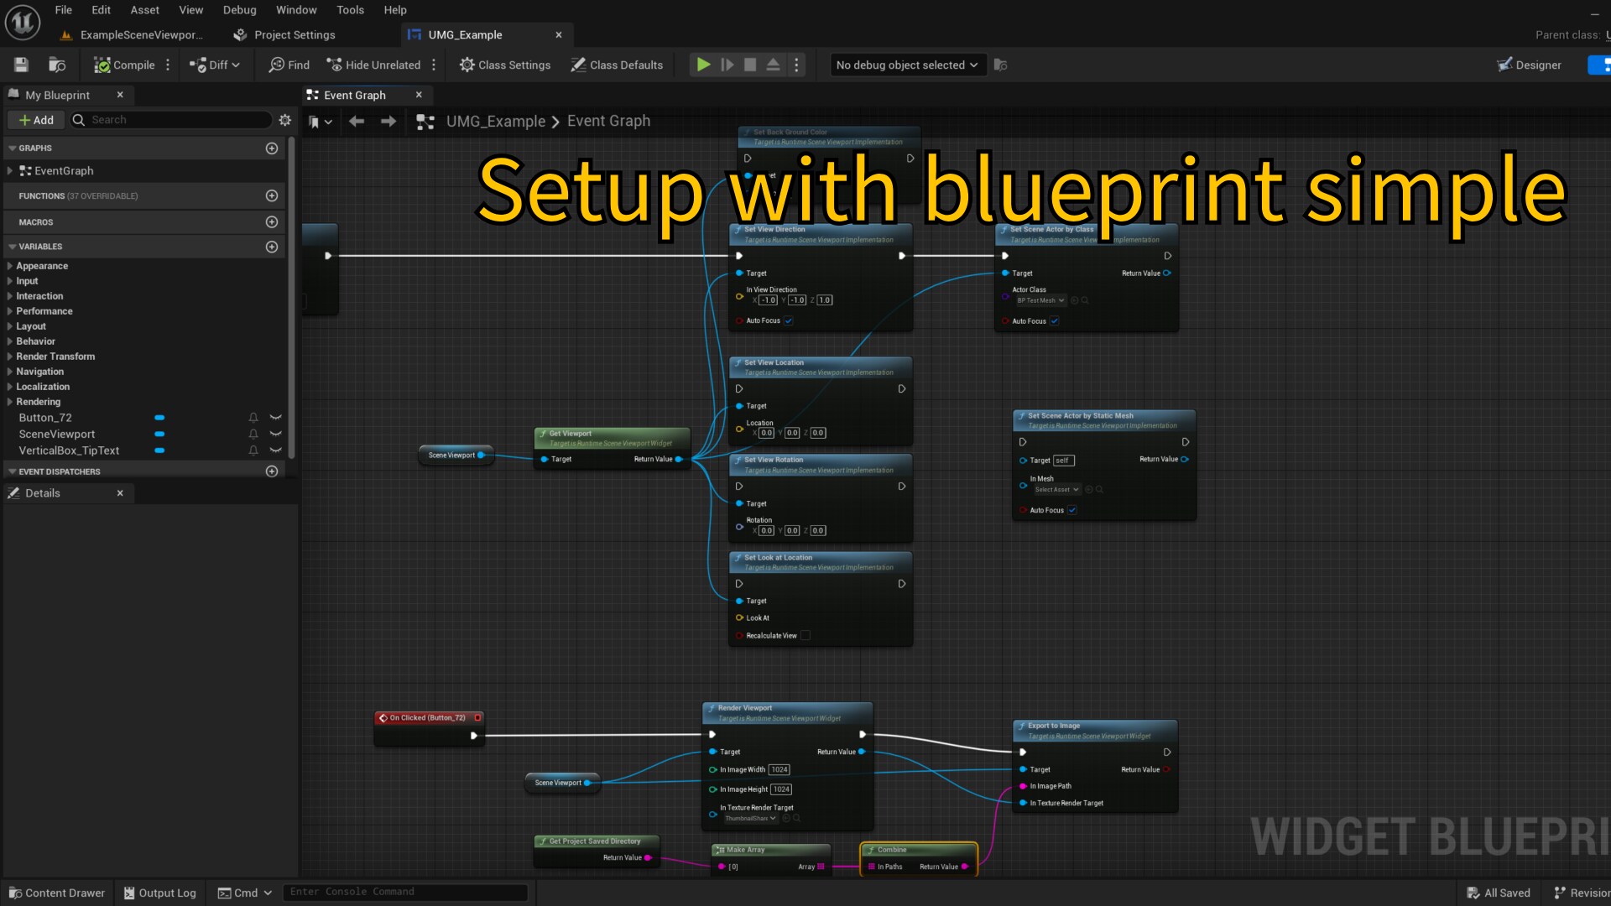Click the Eject icon in play toolbar
1611x906 pixels.
pos(773,65)
